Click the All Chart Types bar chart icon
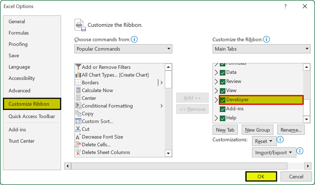 click(78, 75)
